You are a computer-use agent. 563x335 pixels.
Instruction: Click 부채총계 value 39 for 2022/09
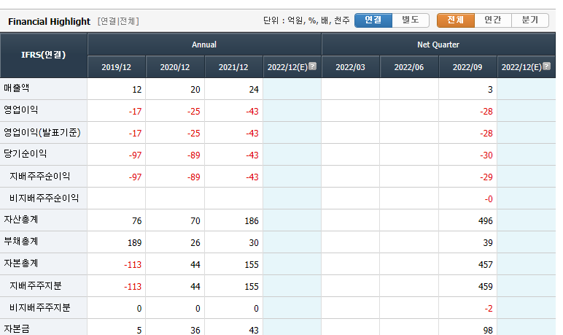tap(488, 243)
